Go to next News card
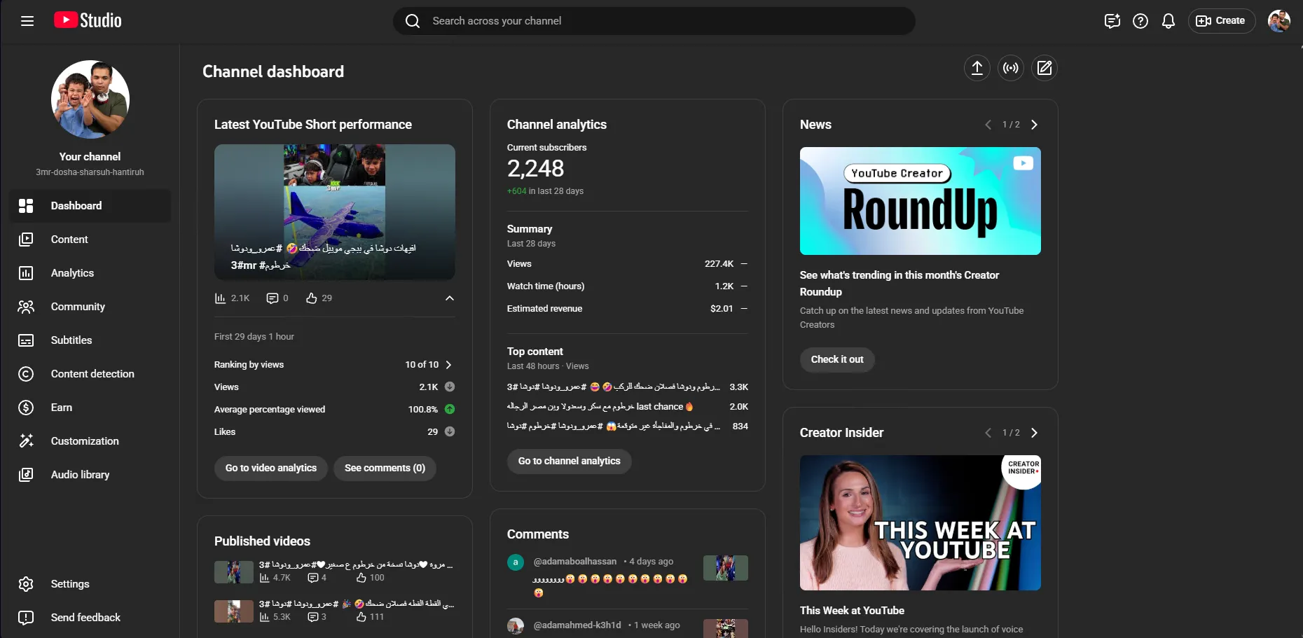Image resolution: width=1303 pixels, height=638 pixels. pos(1034,125)
